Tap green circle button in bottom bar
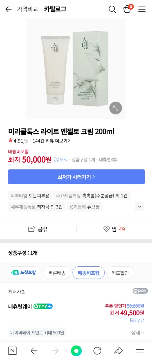 coord(76,351)
